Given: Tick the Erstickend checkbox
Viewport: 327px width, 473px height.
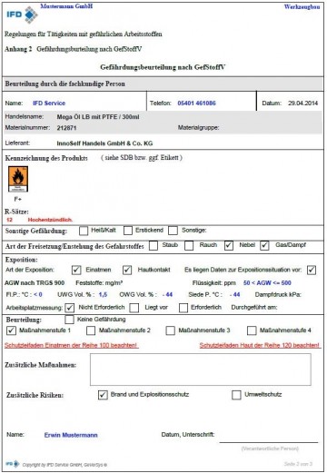Looking at the screenshot, I should coord(128,231).
